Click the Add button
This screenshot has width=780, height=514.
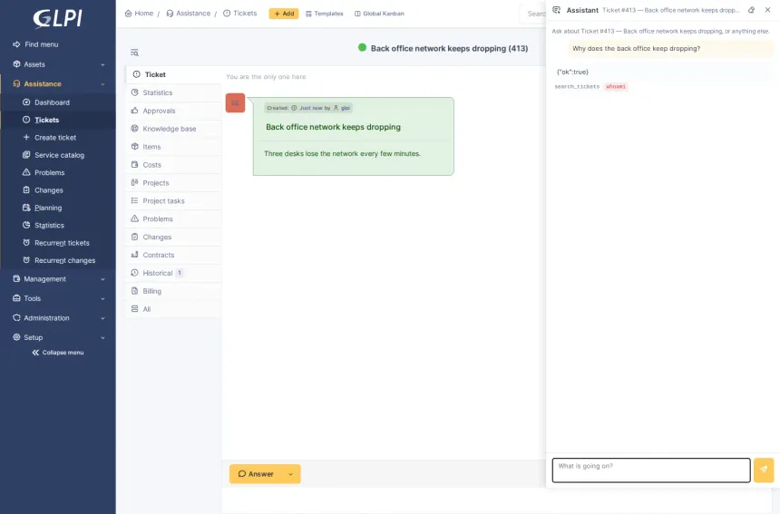pos(284,14)
